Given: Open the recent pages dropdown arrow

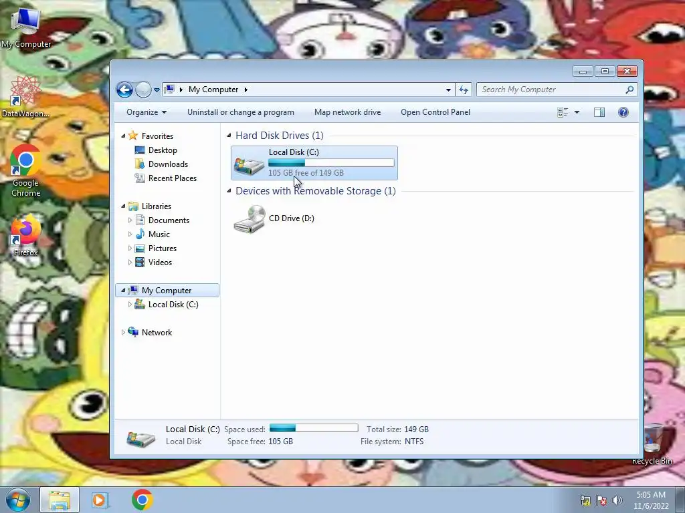Looking at the screenshot, I should pyautogui.click(x=157, y=90).
